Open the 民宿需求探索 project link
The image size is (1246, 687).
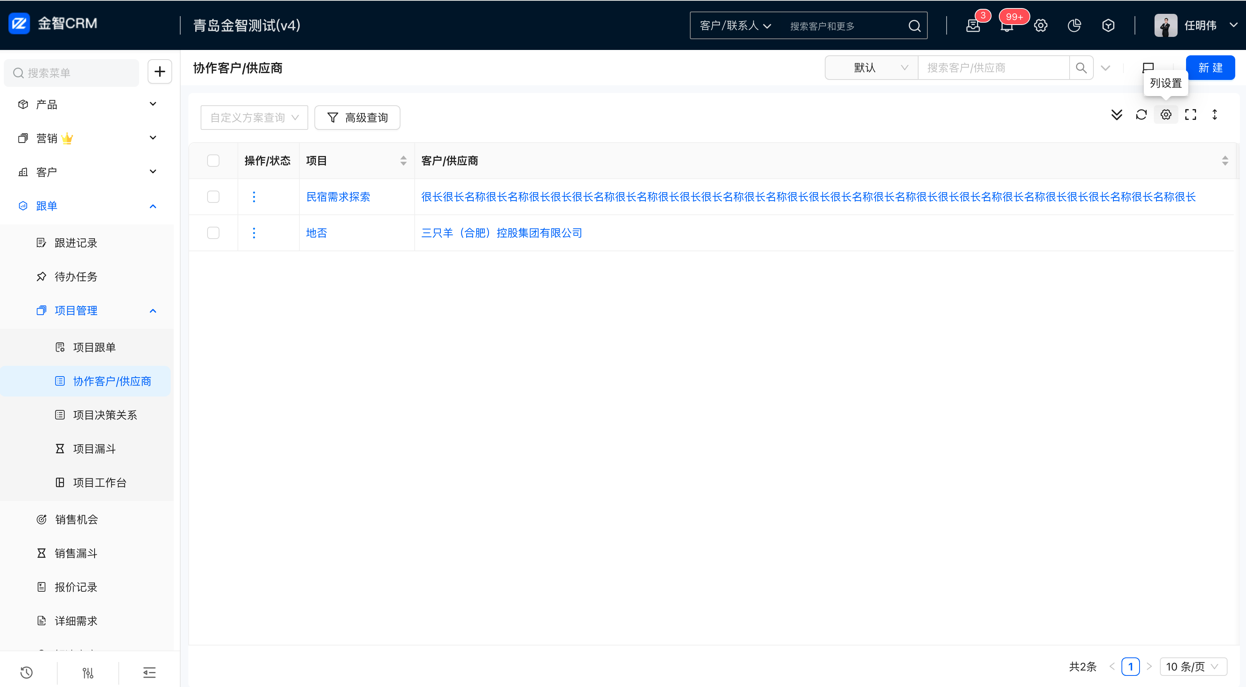point(338,197)
